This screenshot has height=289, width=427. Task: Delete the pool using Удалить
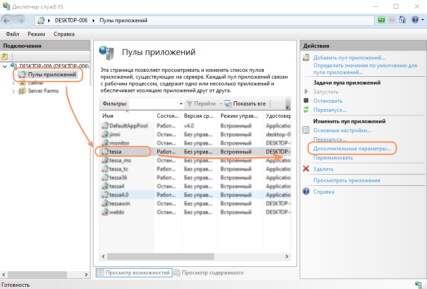(x=323, y=169)
